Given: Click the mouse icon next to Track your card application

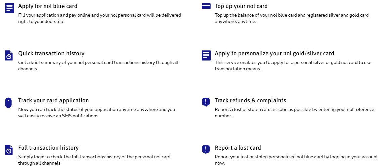Looking at the screenshot, I should (9, 102).
